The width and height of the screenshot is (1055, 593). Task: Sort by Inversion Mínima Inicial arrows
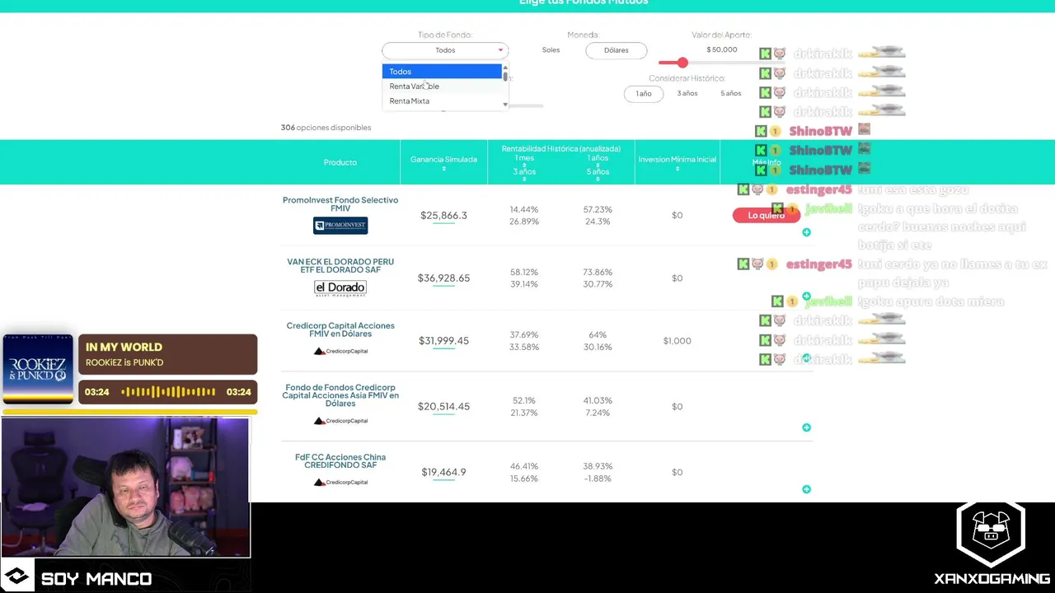click(x=677, y=169)
